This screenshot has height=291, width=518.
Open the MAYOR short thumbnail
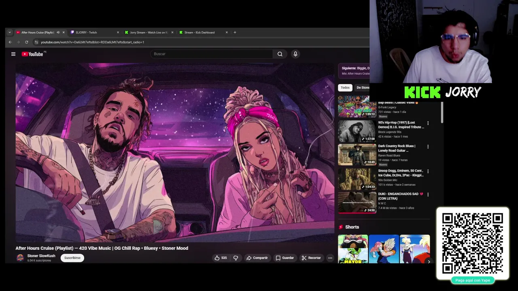[x=353, y=249]
